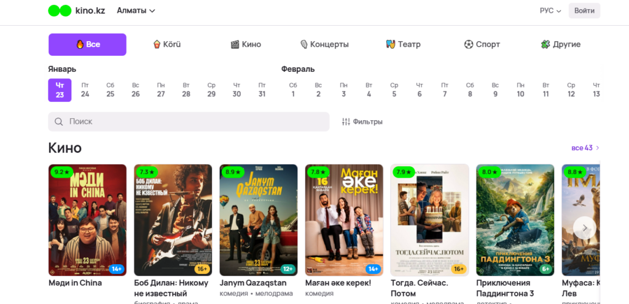Select Friday 31 January date
The width and height of the screenshot is (629, 304).
click(262, 90)
